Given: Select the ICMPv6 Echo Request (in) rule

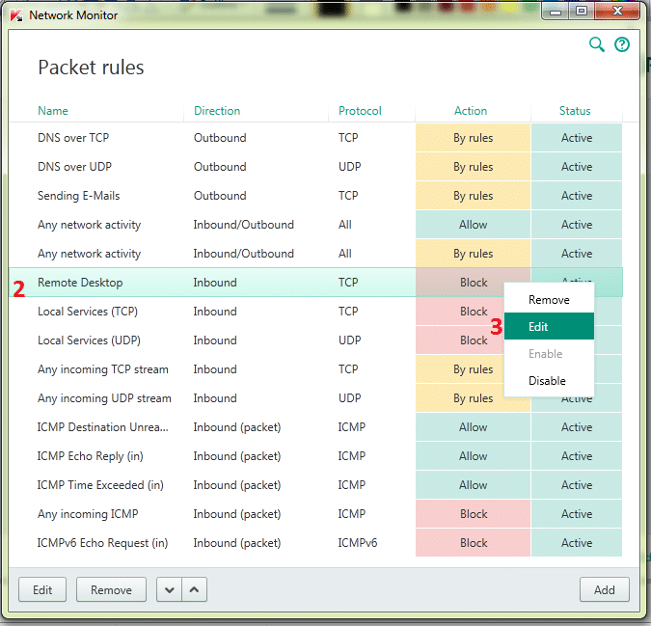Looking at the screenshot, I should pos(315,542).
